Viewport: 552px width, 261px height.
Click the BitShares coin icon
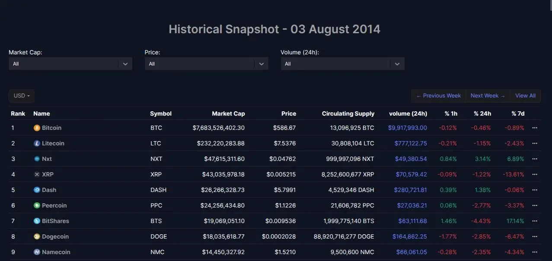pyautogui.click(x=37, y=220)
